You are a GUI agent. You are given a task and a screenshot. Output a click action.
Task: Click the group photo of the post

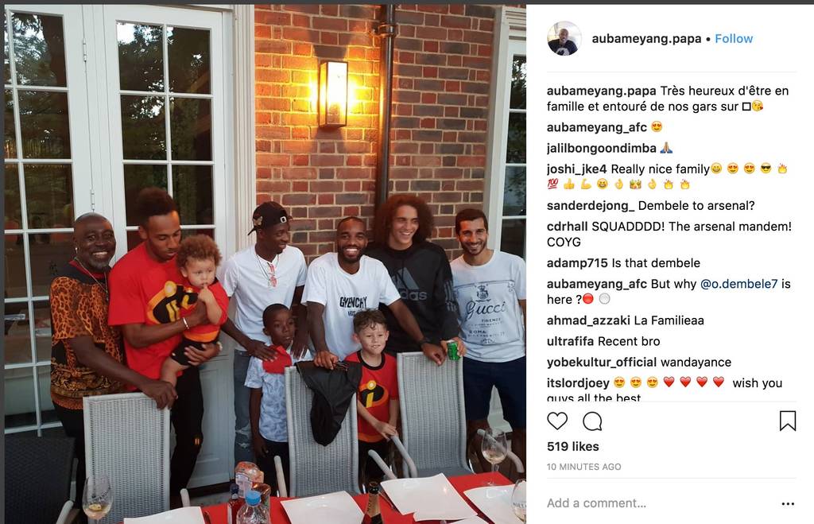coord(265,264)
